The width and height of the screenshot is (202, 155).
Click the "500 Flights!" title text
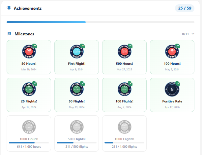(77, 139)
